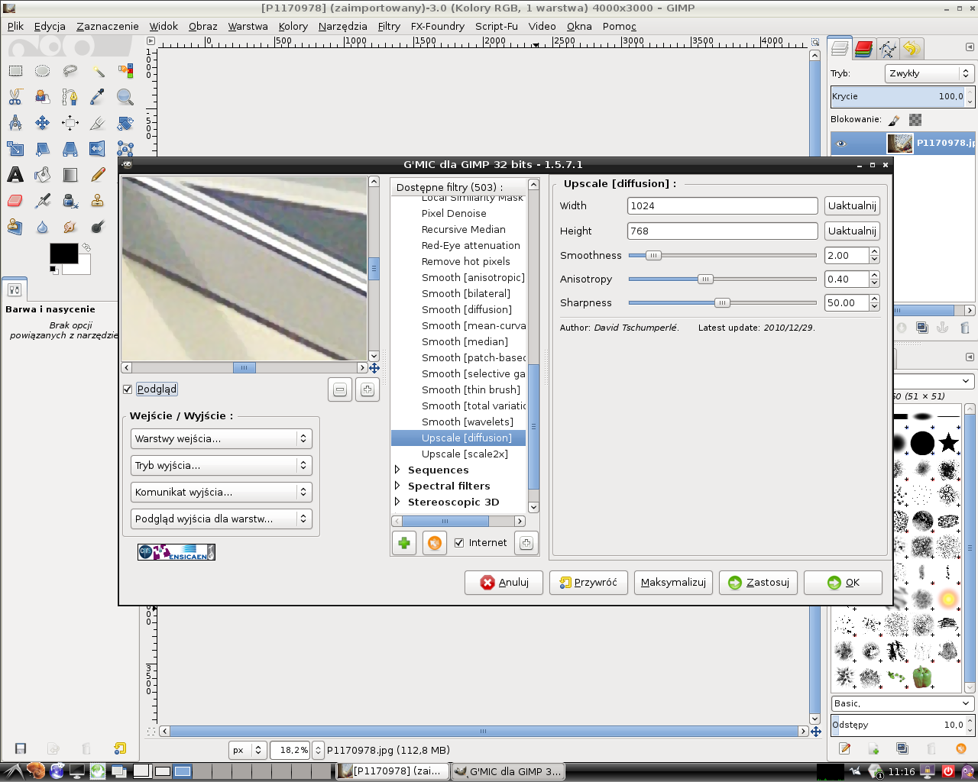The width and height of the screenshot is (978, 782).
Task: Hide the P1170978.jpg layer via eye icon
Action: 841,143
